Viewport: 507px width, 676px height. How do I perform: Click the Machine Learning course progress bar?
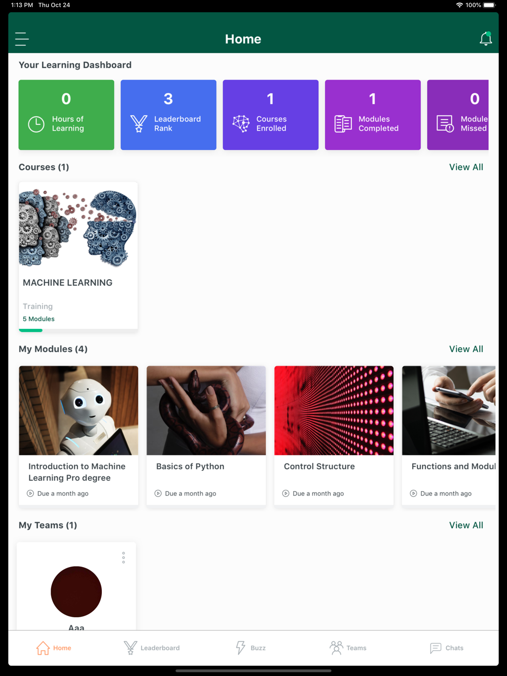[x=78, y=330]
